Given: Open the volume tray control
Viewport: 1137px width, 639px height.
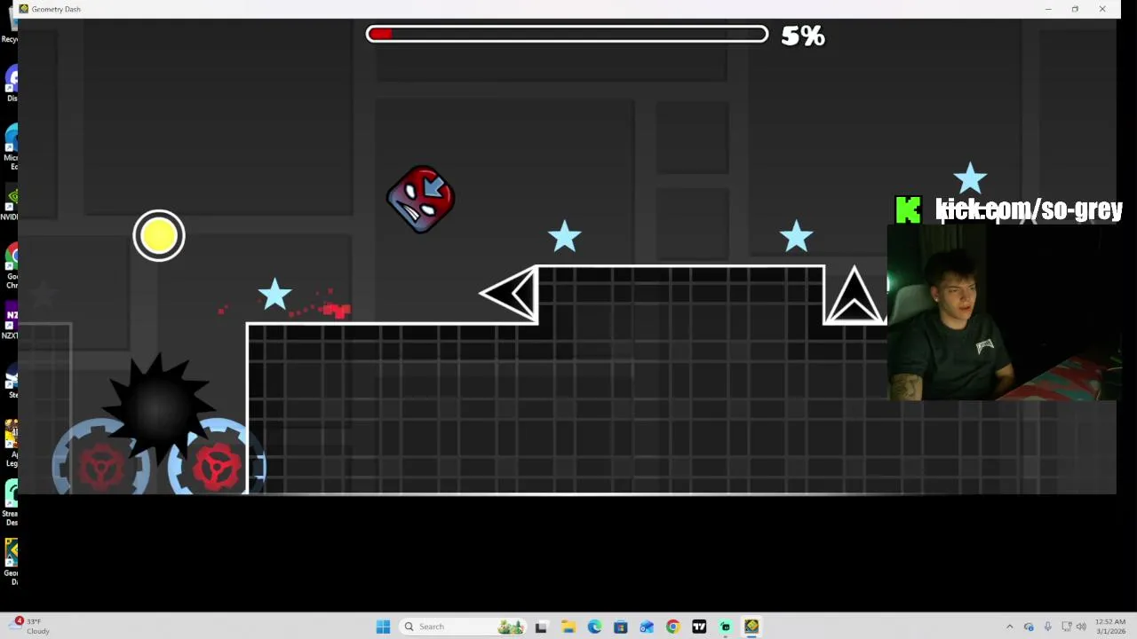Looking at the screenshot, I should point(1081,627).
